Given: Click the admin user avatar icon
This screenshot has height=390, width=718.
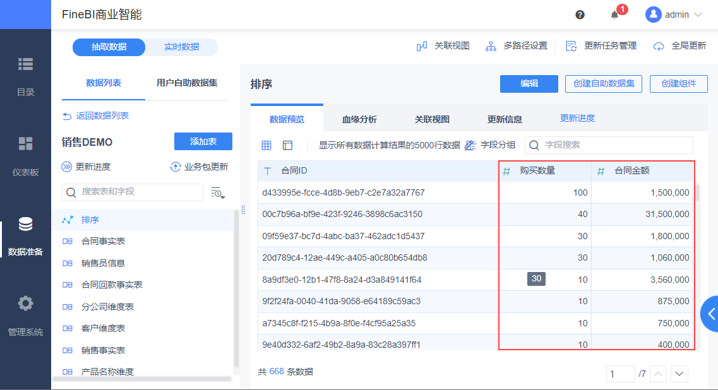Looking at the screenshot, I should pyautogui.click(x=654, y=15).
